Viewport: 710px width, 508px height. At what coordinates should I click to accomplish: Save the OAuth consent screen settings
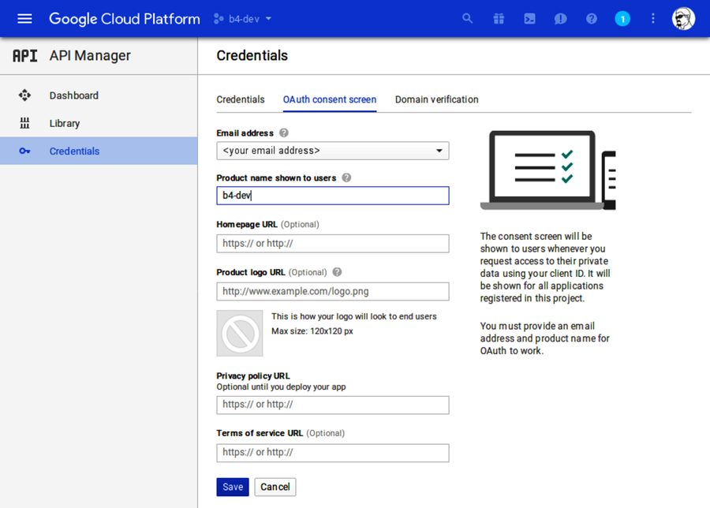pos(232,487)
